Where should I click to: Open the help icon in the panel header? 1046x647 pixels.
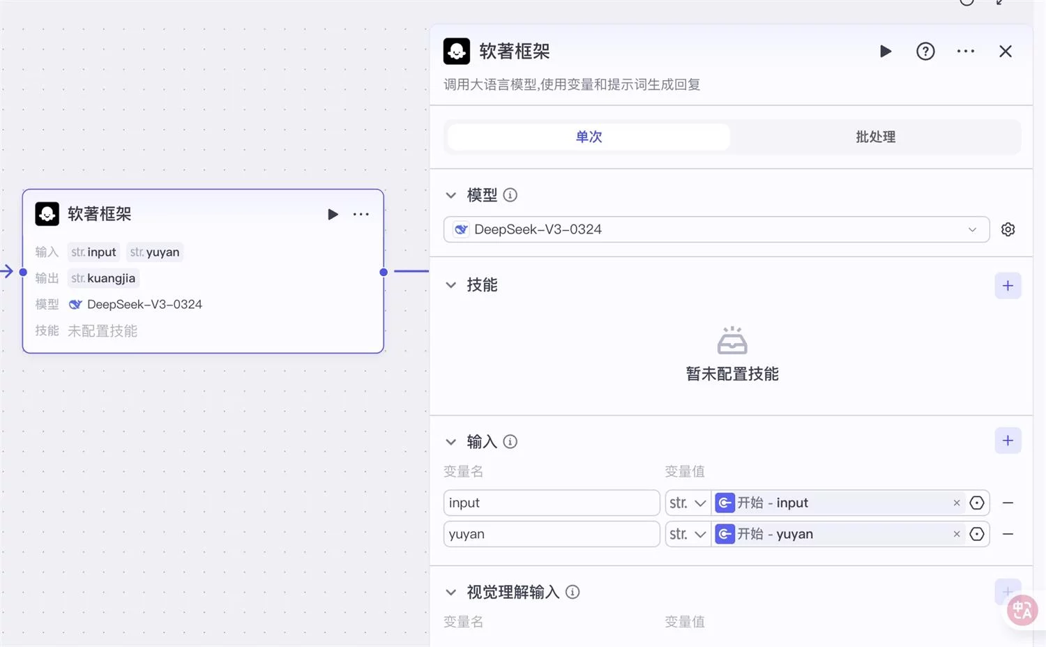click(925, 51)
